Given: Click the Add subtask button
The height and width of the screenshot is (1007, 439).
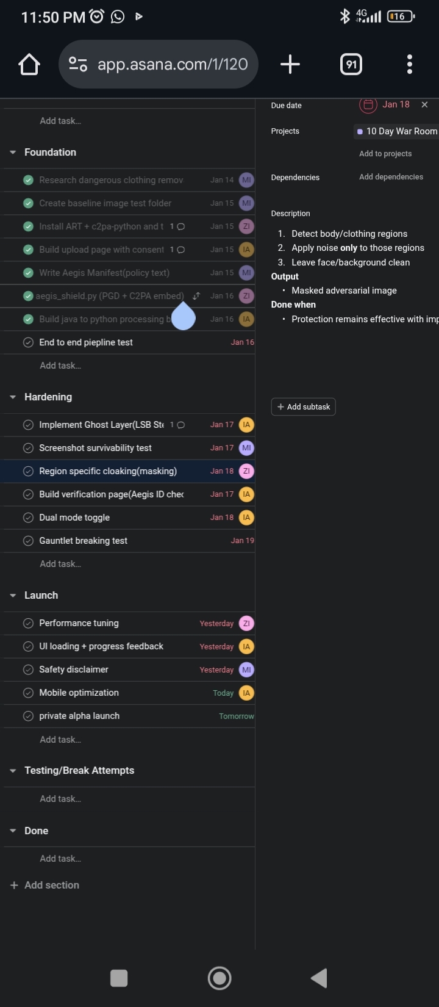Looking at the screenshot, I should point(303,407).
